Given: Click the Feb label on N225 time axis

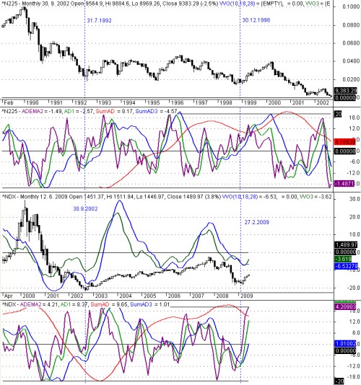Looking at the screenshot, I should coord(8,102).
